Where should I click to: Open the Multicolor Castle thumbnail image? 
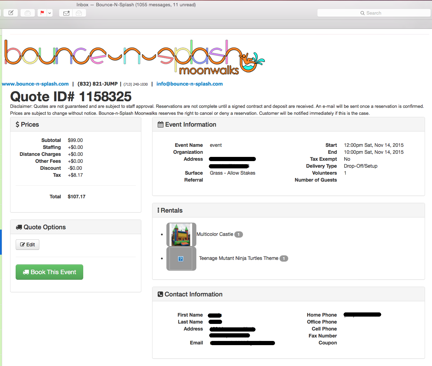coord(181,234)
